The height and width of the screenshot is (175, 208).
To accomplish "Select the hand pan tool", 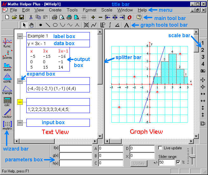I will coord(31,25).
